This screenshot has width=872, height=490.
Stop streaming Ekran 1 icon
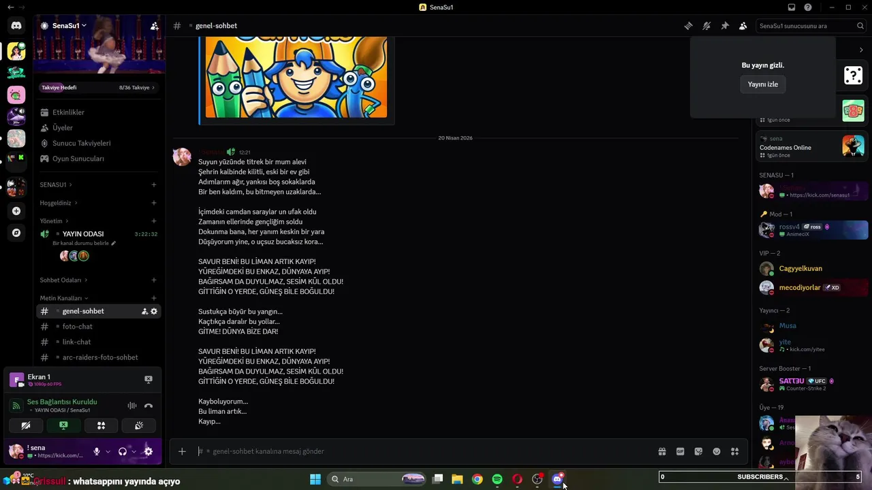149,380
